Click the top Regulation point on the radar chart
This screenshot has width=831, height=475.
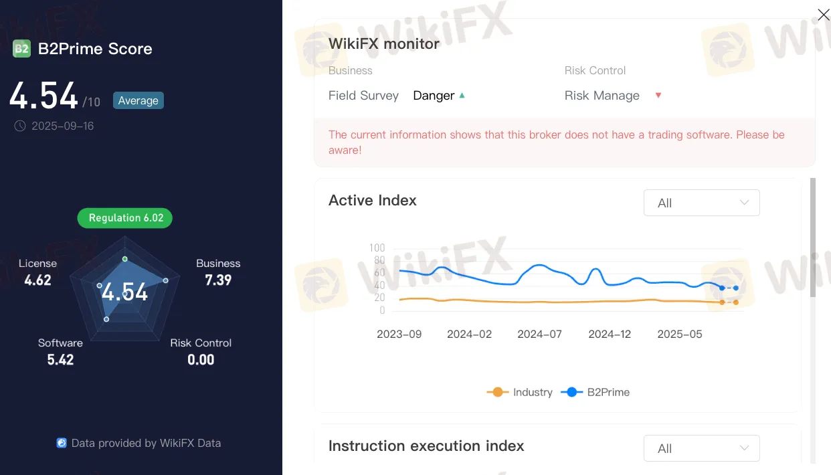coord(125,258)
